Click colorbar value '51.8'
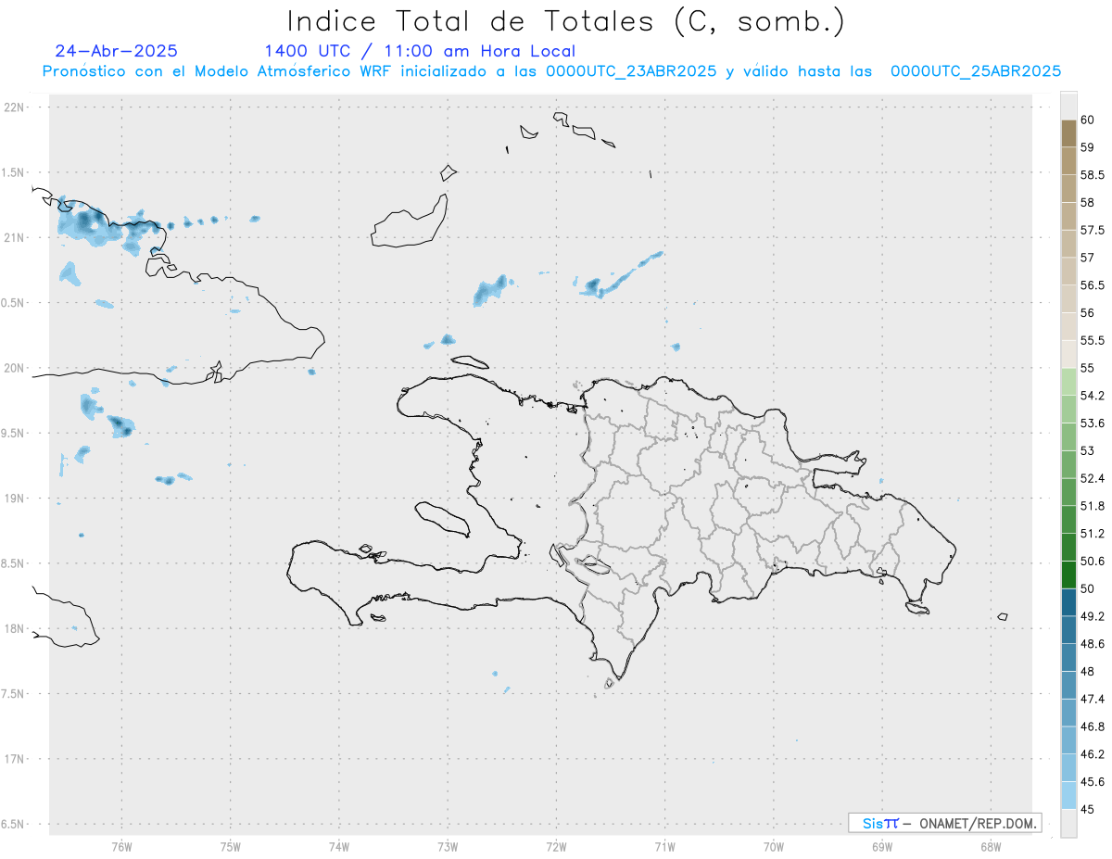 point(1093,506)
